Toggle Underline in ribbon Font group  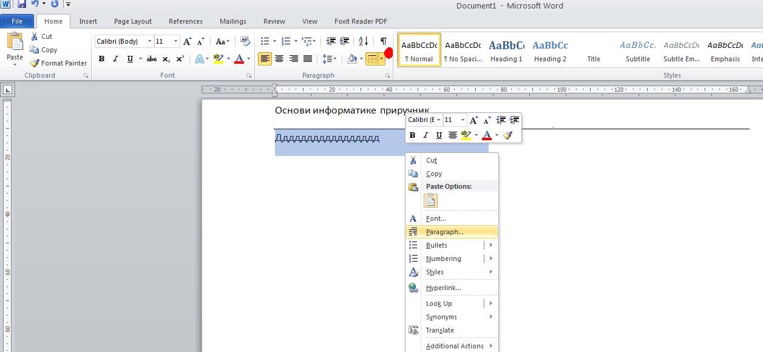click(x=130, y=59)
